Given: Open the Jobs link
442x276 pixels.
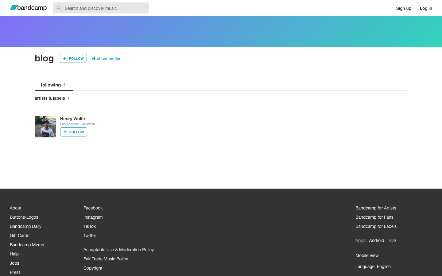Looking at the screenshot, I should (x=14, y=263).
